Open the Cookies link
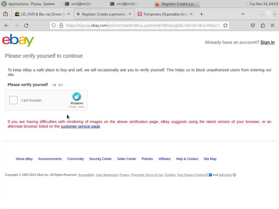Image resolution: width=279 pixels, height=209 pixels. [x=170, y=175]
